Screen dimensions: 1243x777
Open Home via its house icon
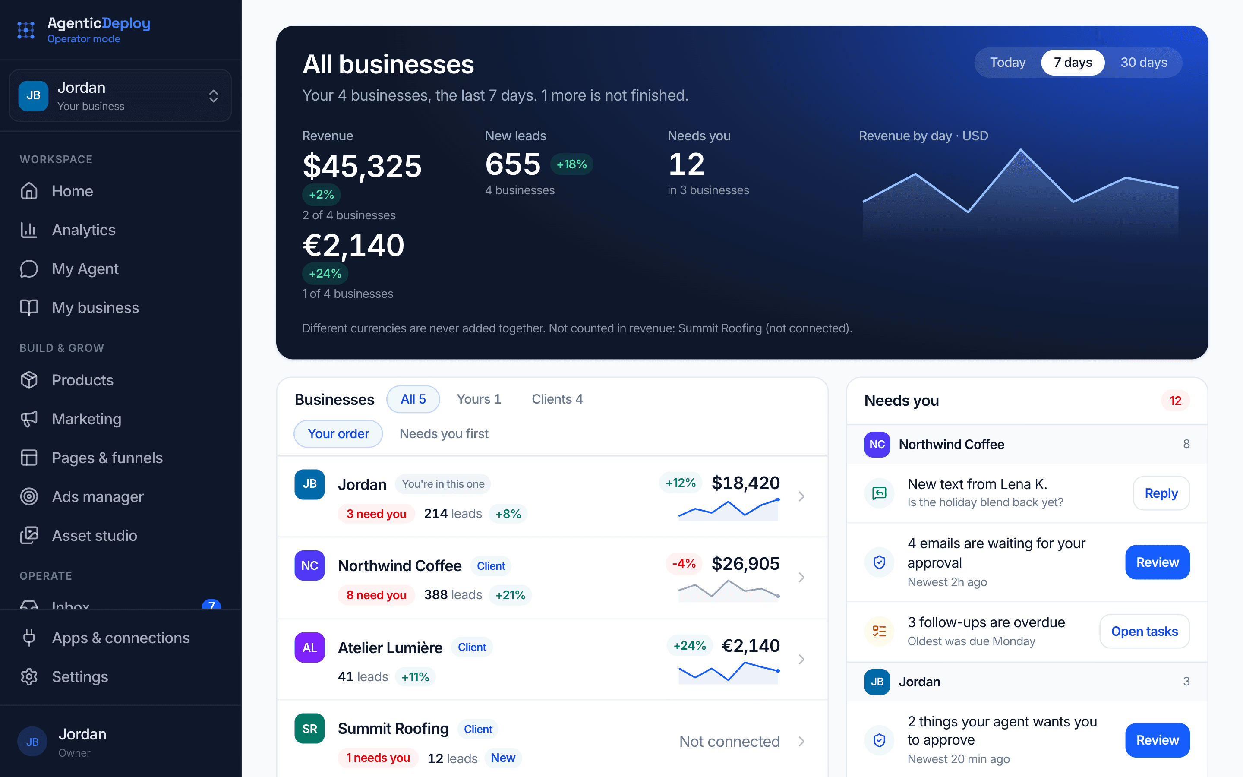(x=29, y=191)
